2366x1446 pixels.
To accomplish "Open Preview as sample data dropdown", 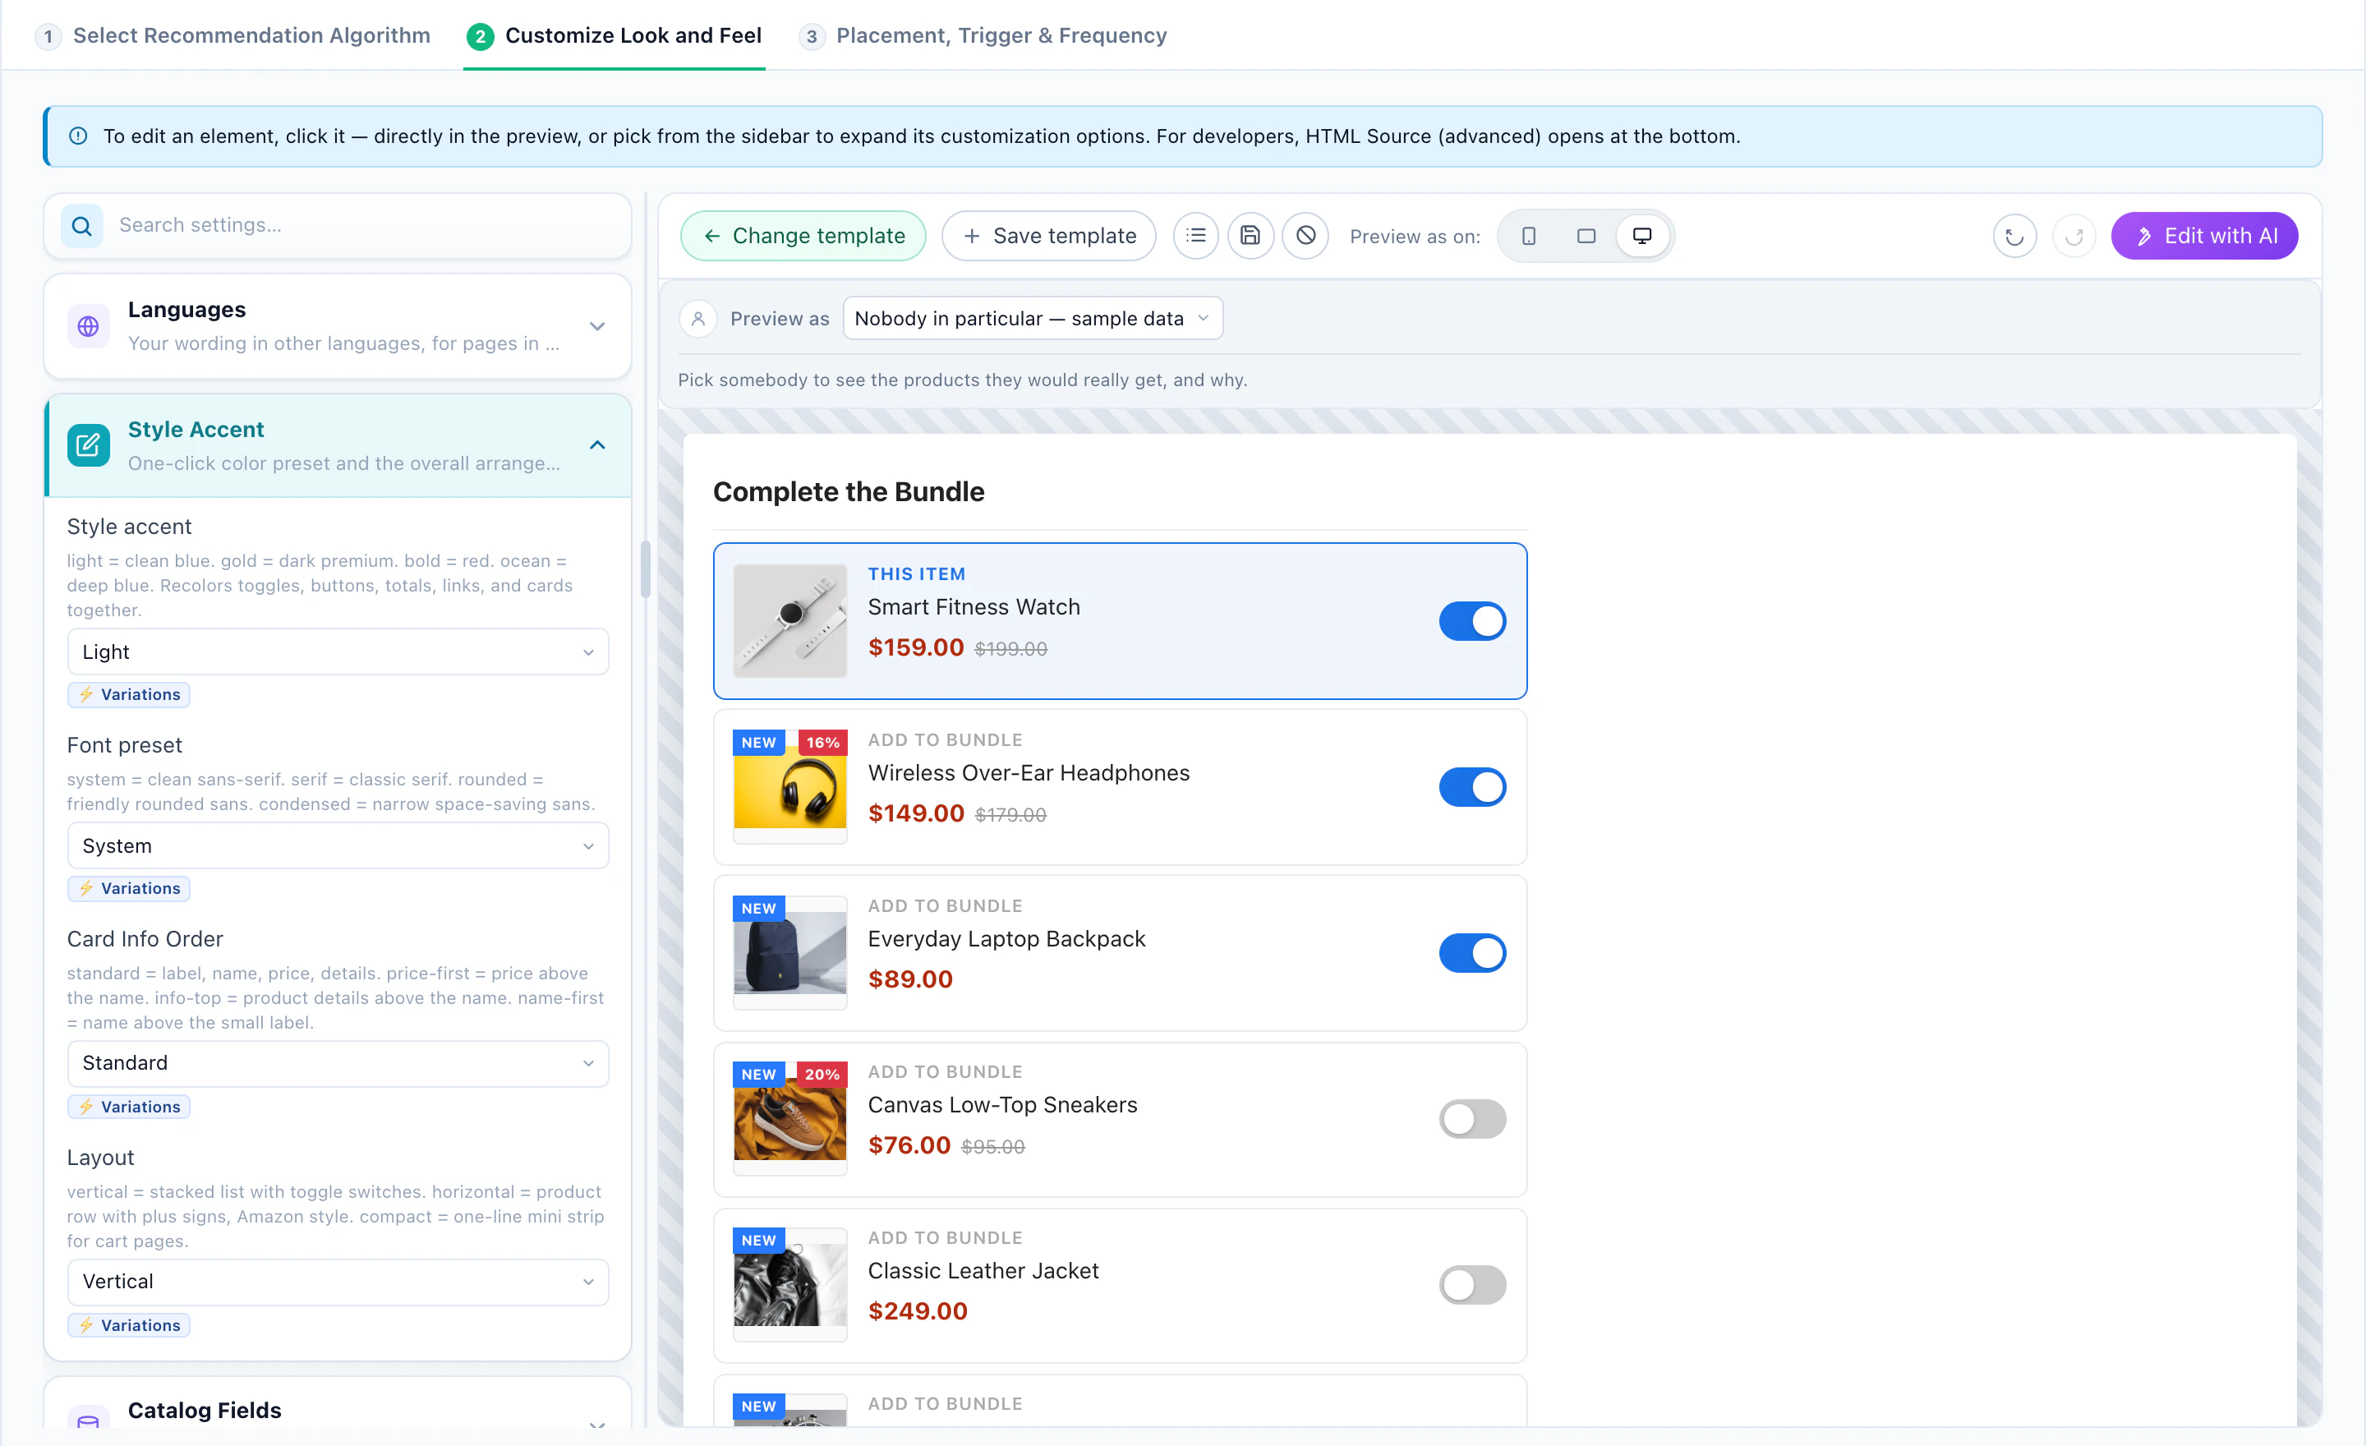I will tap(1033, 319).
